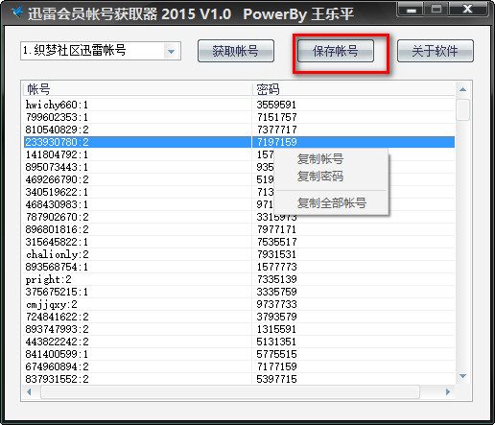Select row 674960894:2
The image size is (495, 425).
point(239,366)
